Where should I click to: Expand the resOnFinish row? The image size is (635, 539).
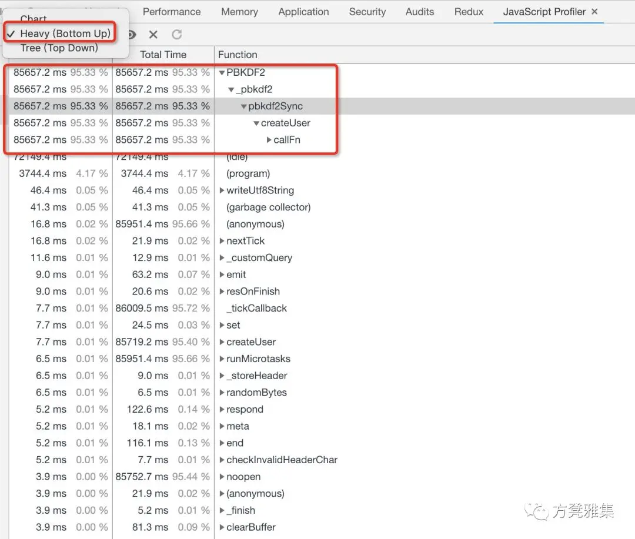point(222,292)
